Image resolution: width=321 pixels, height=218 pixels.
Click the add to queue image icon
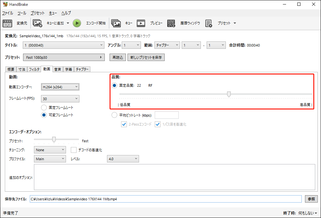38,23
